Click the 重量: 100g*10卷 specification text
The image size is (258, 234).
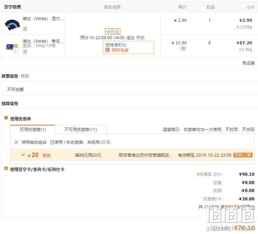(x=39, y=46)
